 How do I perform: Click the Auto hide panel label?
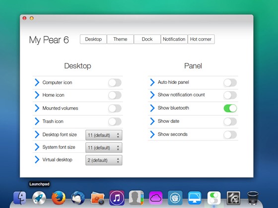[x=173, y=82]
